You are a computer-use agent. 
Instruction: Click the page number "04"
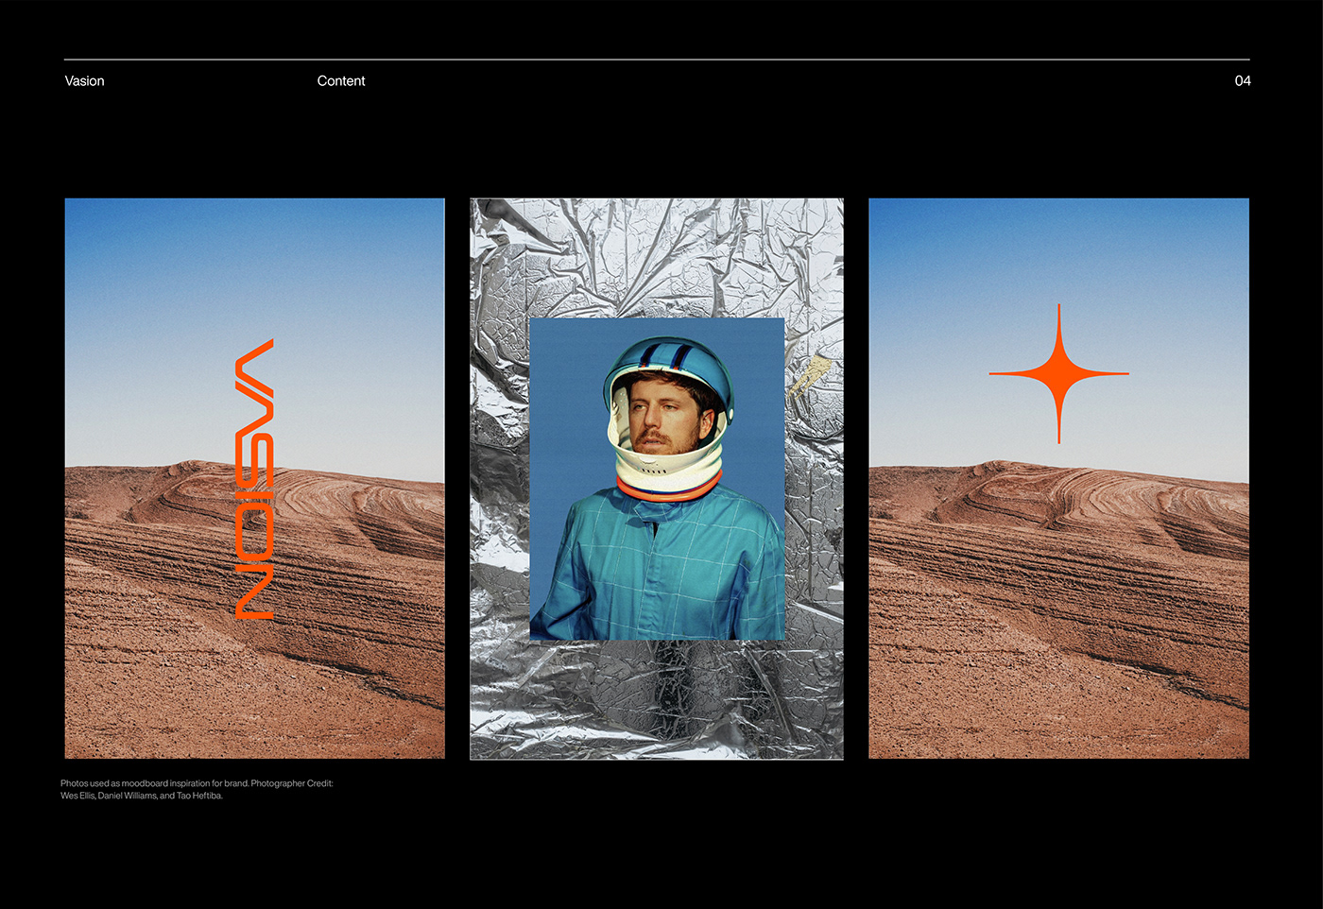pos(1243,81)
